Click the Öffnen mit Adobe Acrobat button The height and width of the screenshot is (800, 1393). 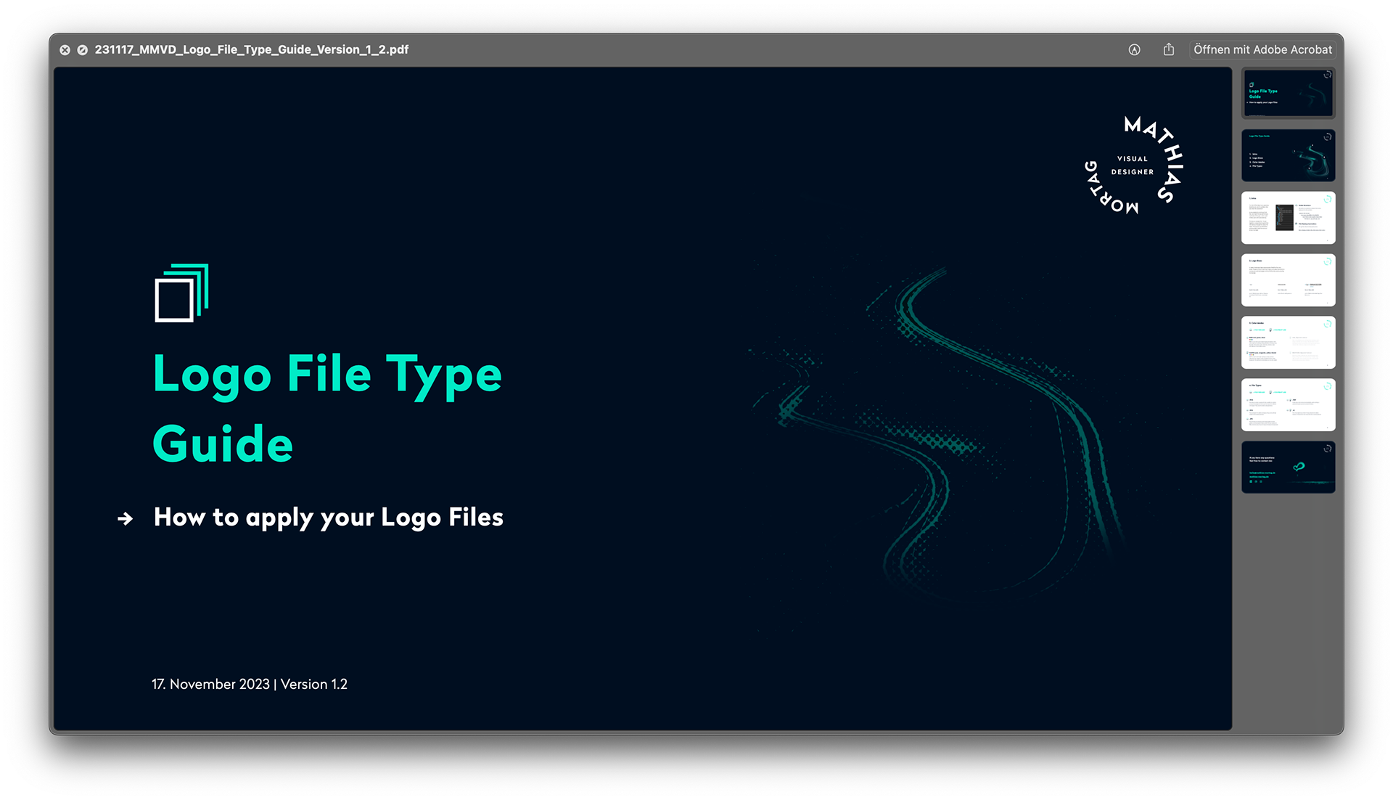1262,49
